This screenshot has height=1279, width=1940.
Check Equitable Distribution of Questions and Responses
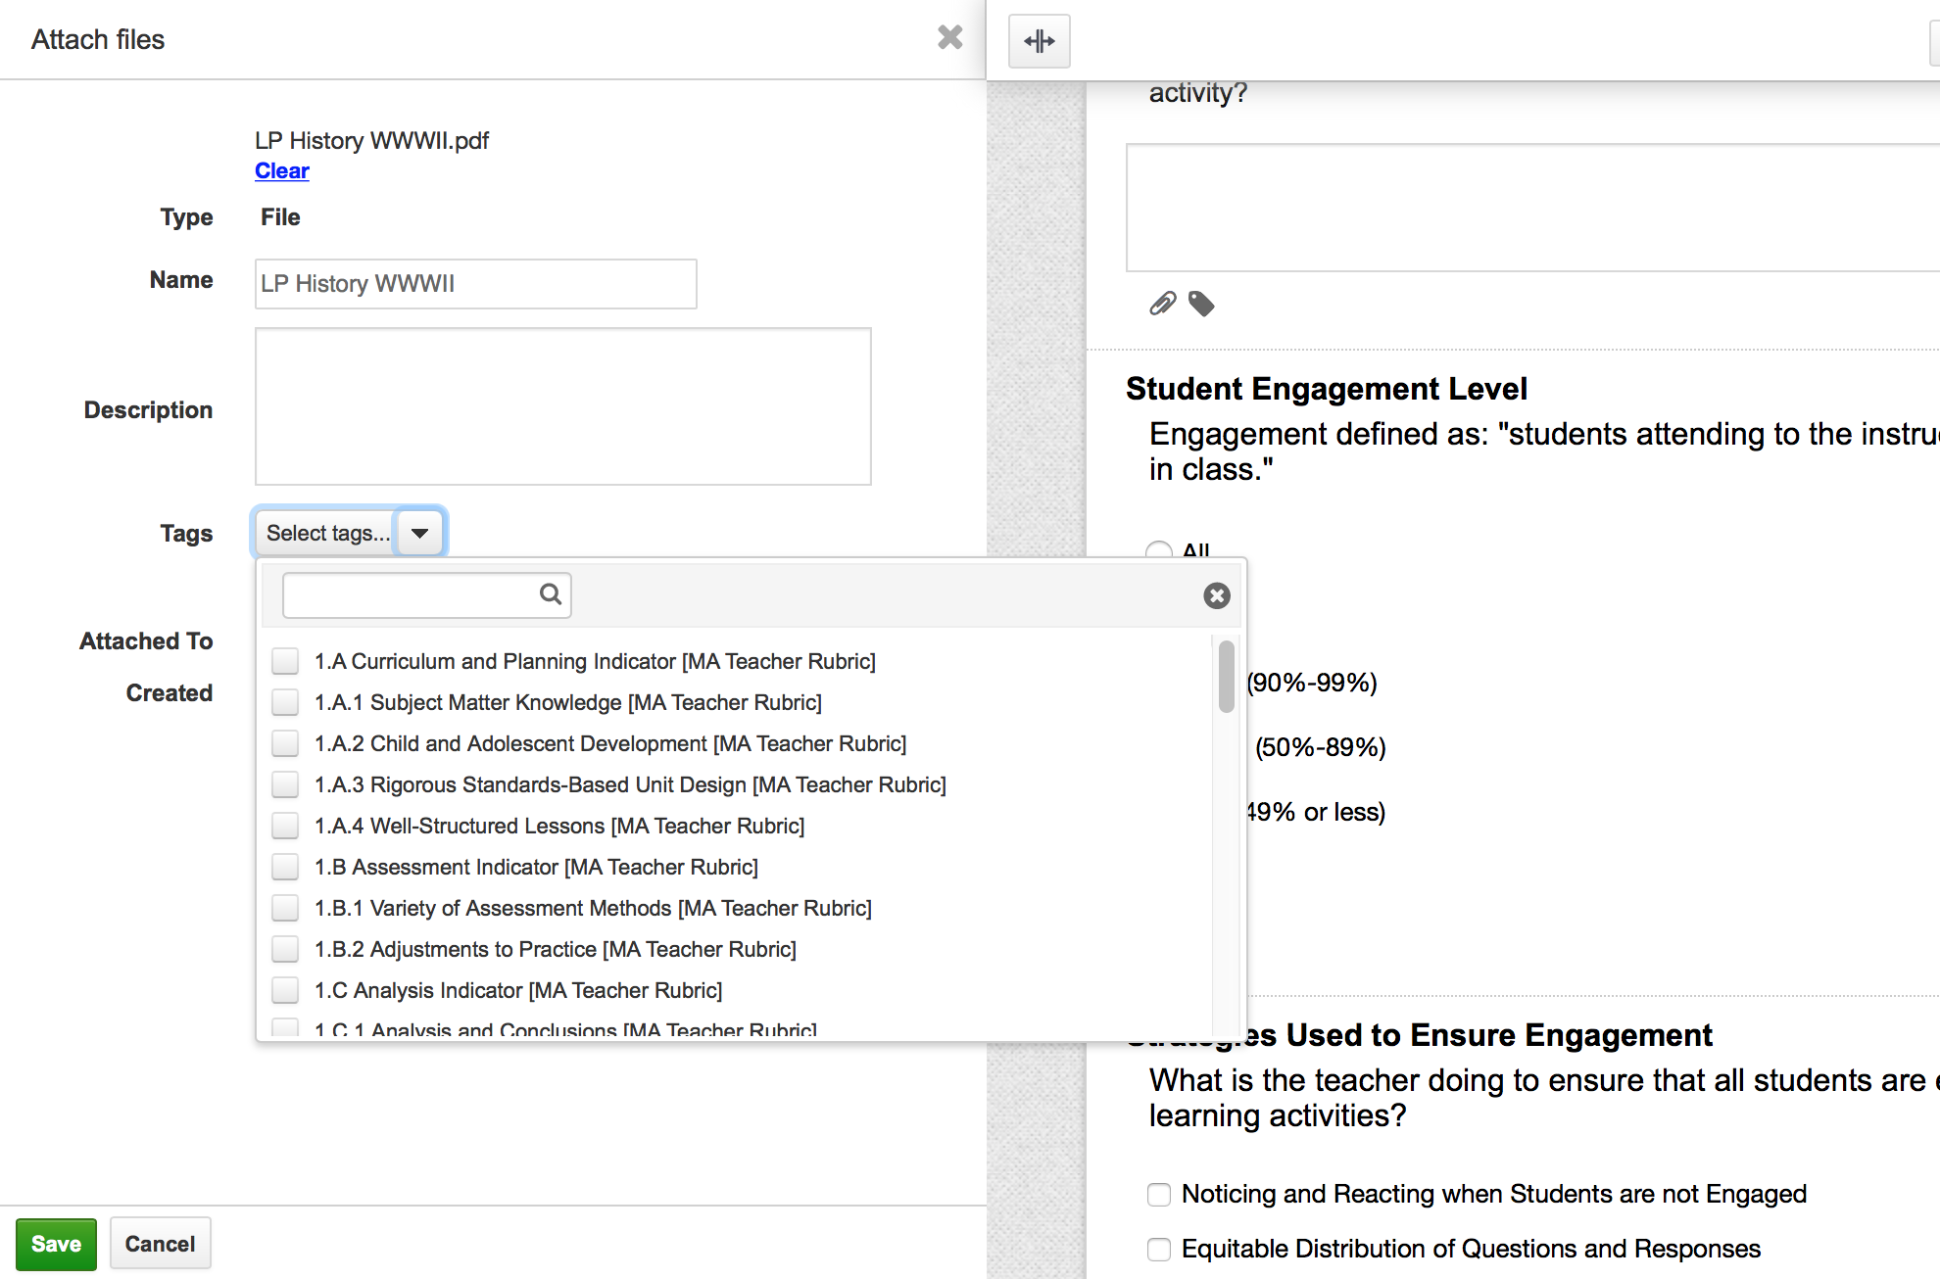(1159, 1249)
